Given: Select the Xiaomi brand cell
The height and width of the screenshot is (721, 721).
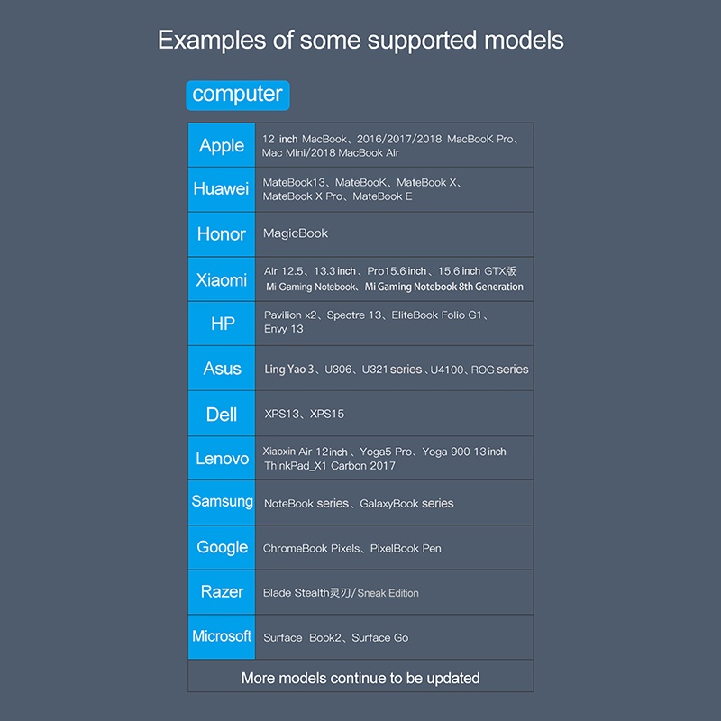Looking at the screenshot, I should click(x=222, y=279).
